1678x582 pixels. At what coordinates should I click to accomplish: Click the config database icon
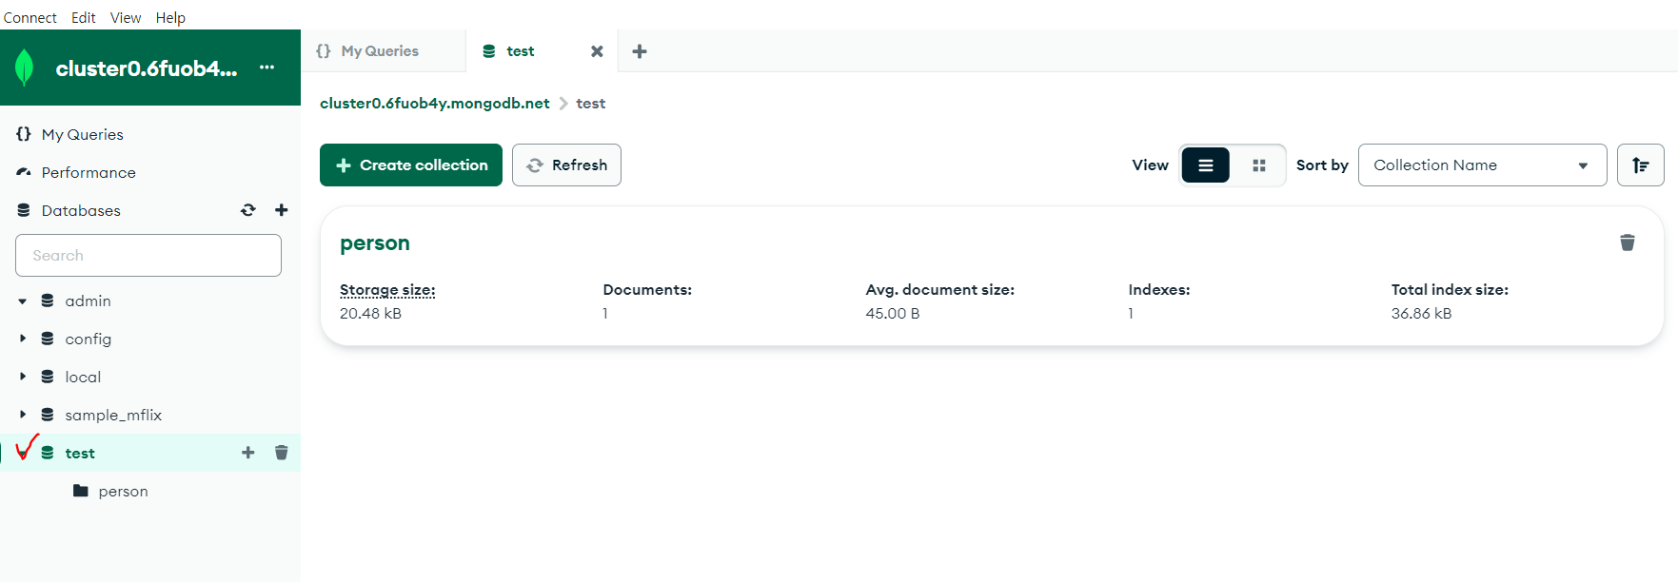[48, 339]
